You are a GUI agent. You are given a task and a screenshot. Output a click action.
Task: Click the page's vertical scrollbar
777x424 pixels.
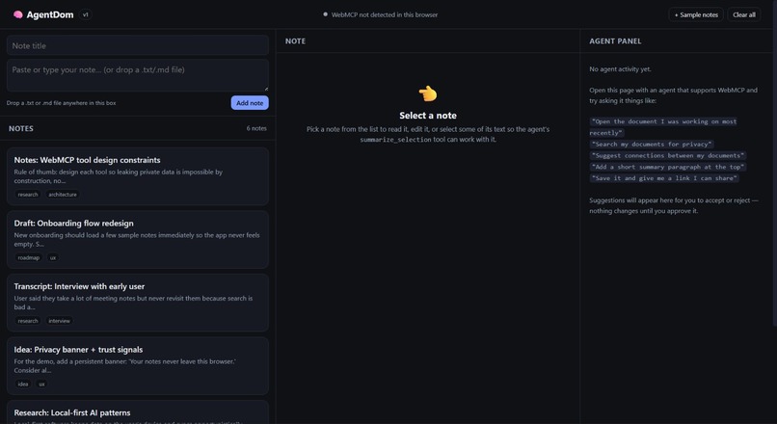point(774,164)
